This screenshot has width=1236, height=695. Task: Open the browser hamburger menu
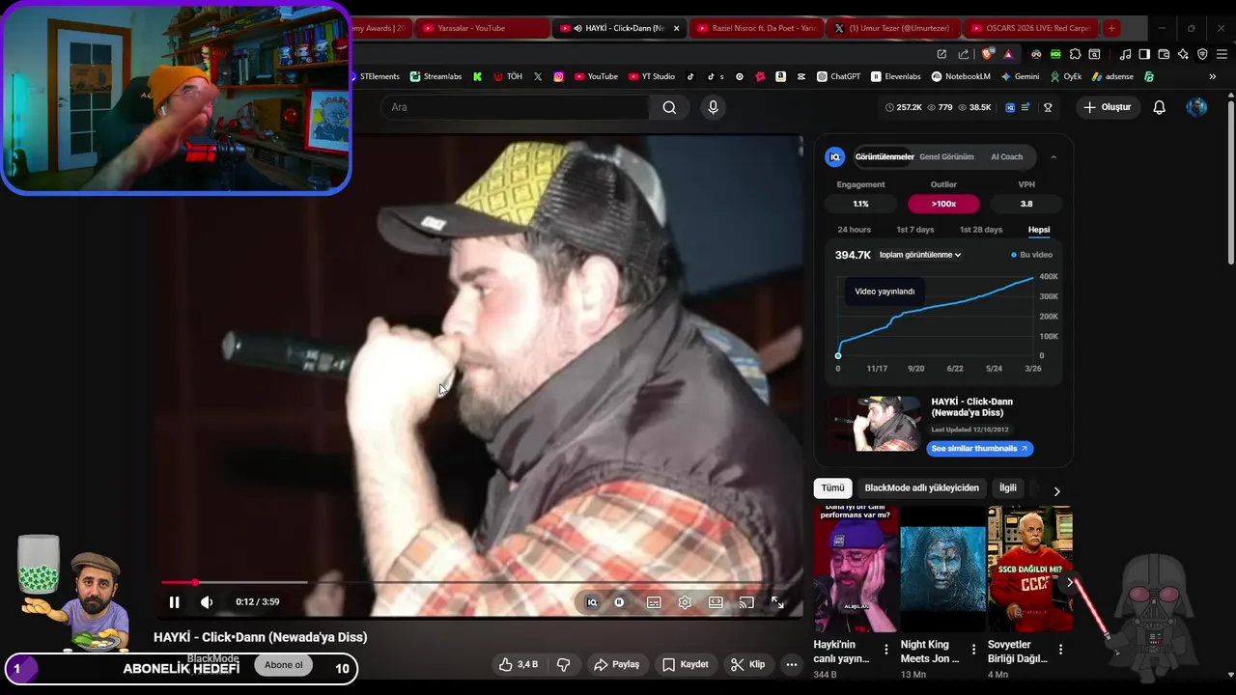click(x=1222, y=54)
